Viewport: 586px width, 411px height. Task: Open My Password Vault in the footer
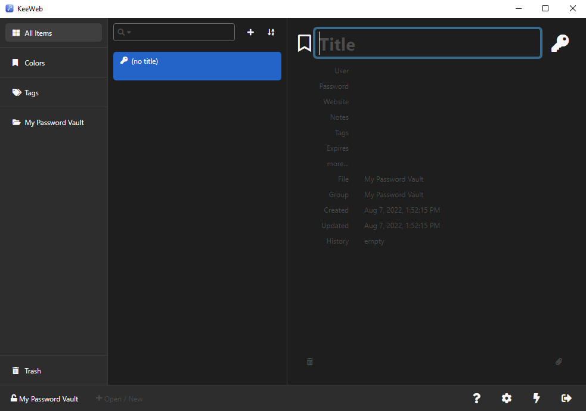(44, 398)
